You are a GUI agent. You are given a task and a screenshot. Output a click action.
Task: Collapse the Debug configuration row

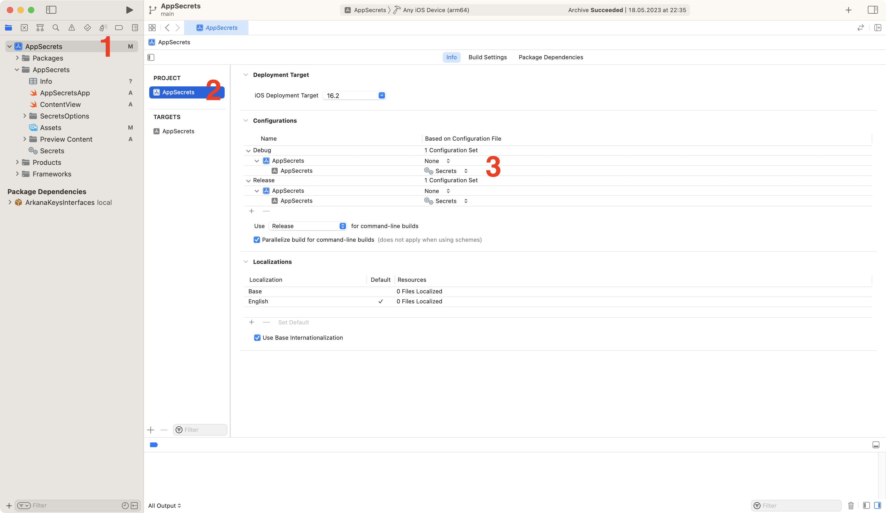click(x=248, y=150)
